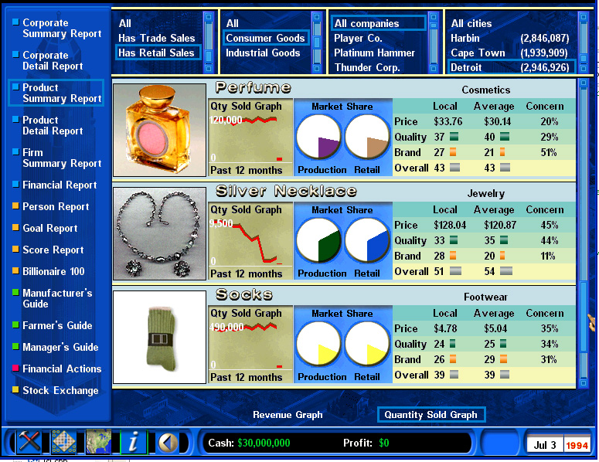The image size is (599, 462).
Task: Click the gold back arrow icon
Action: 168,443
